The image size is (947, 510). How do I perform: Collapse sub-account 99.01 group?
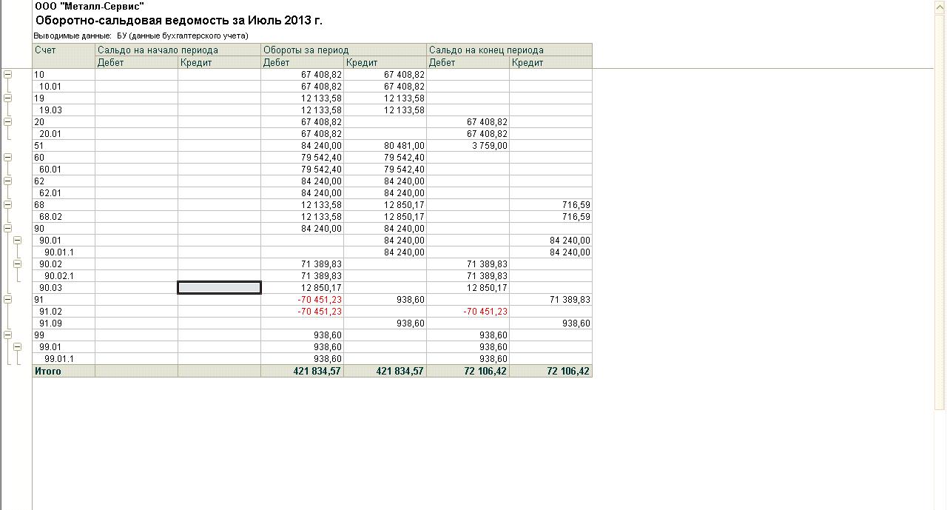coord(18,346)
